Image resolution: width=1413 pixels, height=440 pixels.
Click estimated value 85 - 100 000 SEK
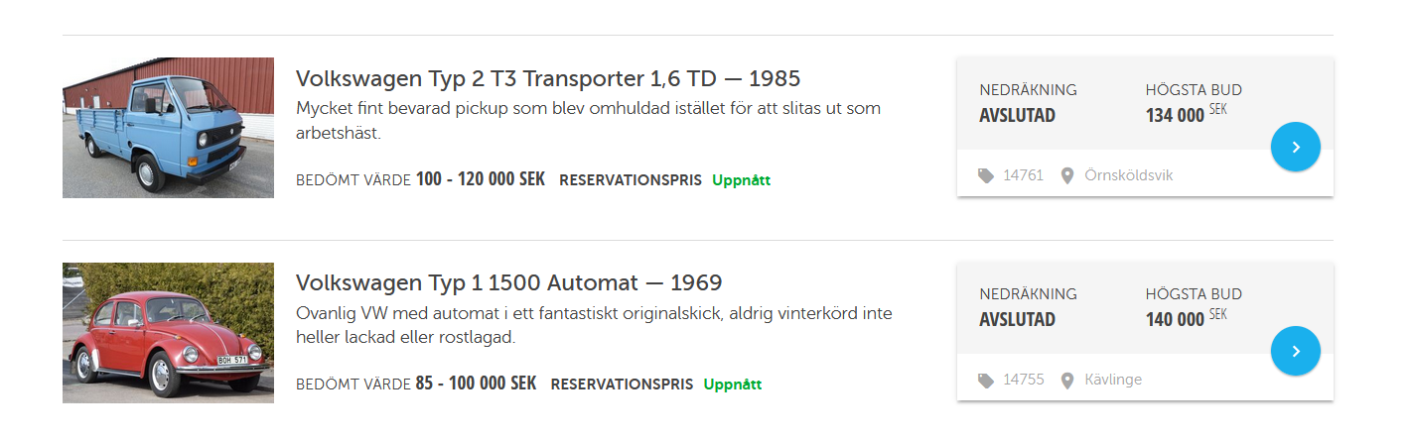point(476,384)
